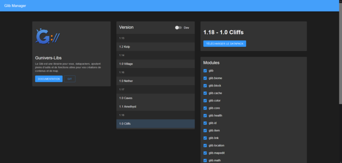Open the Documentation button
The width and height of the screenshot is (342, 163).
[49, 79]
